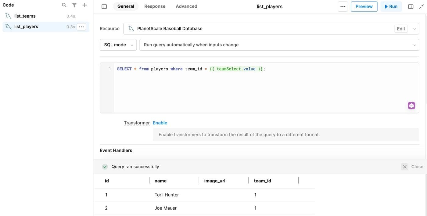
Task: Add a new query with plus icon
Action: point(85,5)
